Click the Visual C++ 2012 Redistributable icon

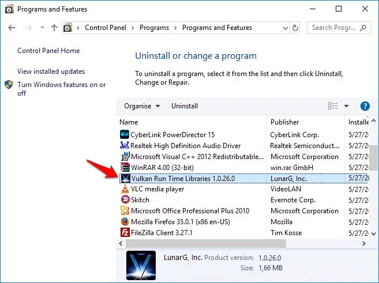click(125, 156)
